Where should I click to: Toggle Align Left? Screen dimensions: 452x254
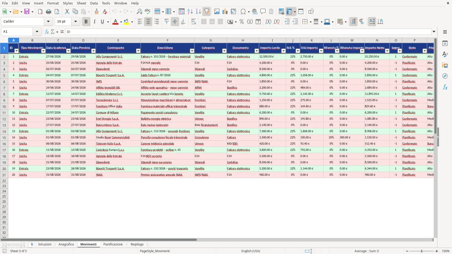140,22
